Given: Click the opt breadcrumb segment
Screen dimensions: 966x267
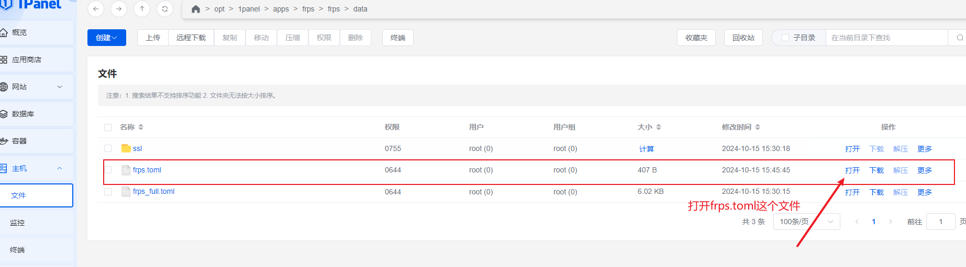Looking at the screenshot, I should pos(219,9).
